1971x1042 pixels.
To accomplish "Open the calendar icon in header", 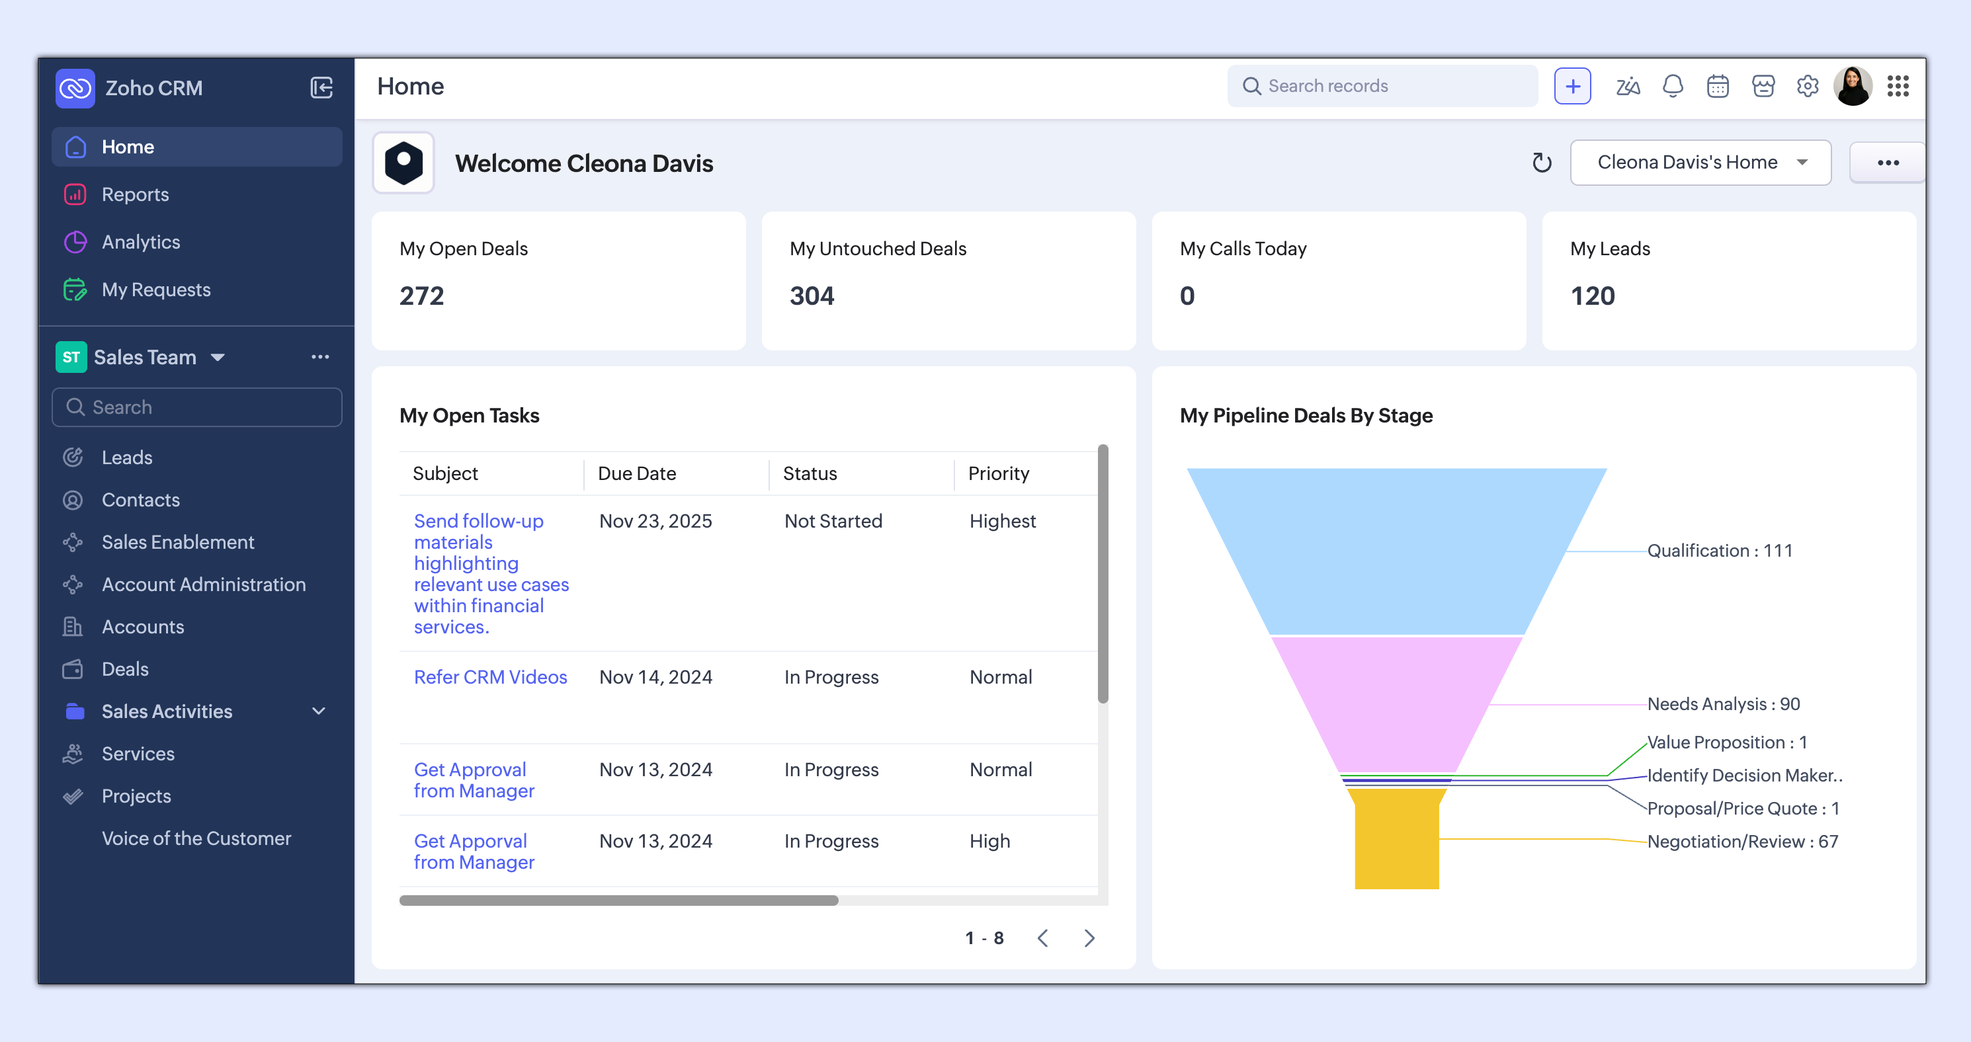I will point(1718,86).
